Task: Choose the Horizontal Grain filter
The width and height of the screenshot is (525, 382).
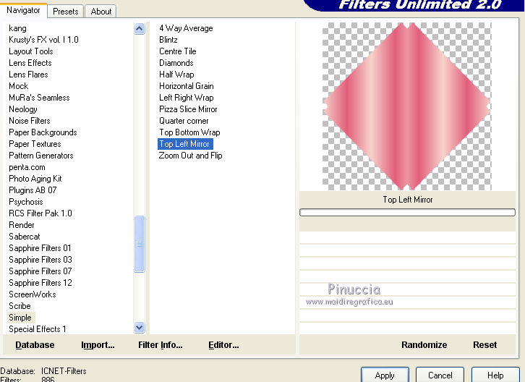Action: (186, 86)
